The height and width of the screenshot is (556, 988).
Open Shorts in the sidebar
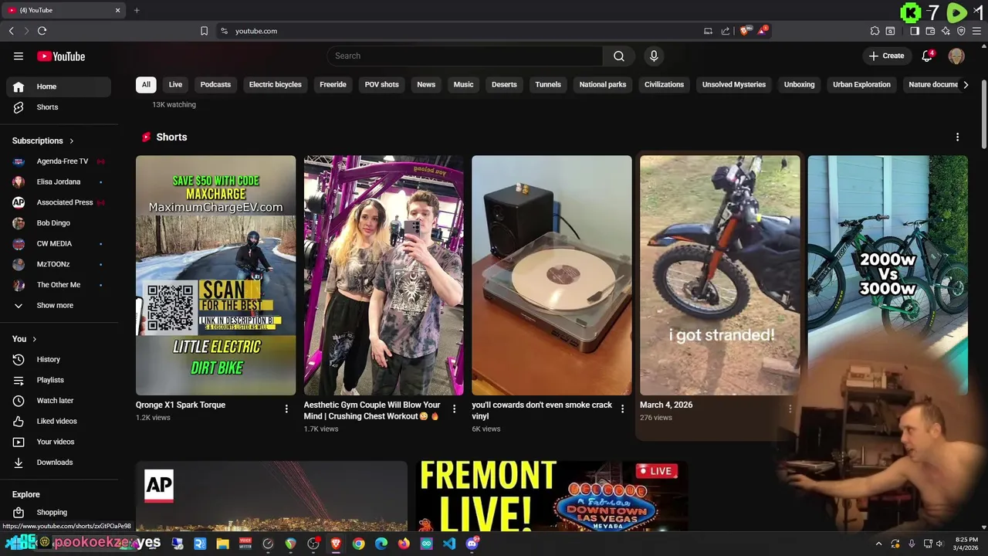(x=59, y=107)
